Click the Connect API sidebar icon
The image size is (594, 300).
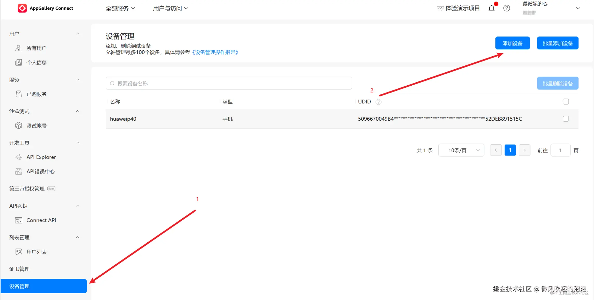coord(19,220)
